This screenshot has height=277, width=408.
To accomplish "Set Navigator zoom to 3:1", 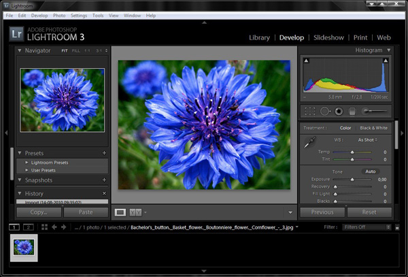I will [x=99, y=51].
